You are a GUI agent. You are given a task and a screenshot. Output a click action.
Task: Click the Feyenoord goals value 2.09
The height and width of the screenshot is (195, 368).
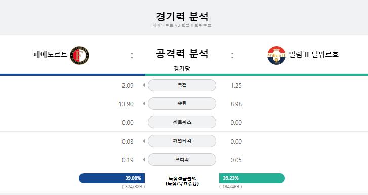128,85
